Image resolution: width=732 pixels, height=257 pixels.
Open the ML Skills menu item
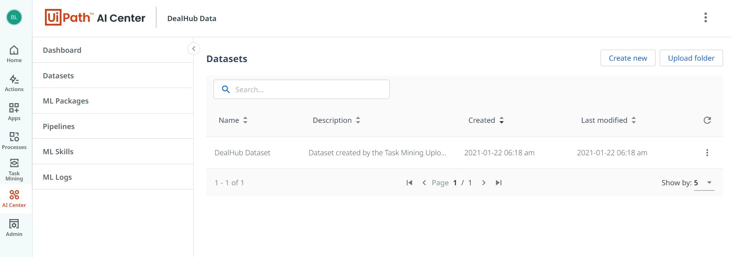113,151
